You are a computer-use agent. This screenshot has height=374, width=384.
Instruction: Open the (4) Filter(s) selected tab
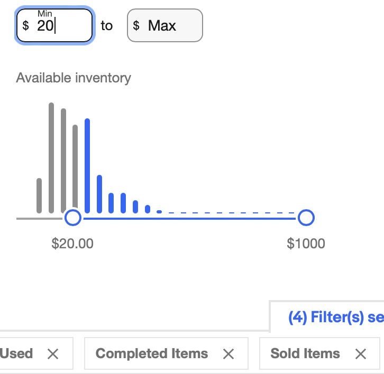click(x=336, y=317)
